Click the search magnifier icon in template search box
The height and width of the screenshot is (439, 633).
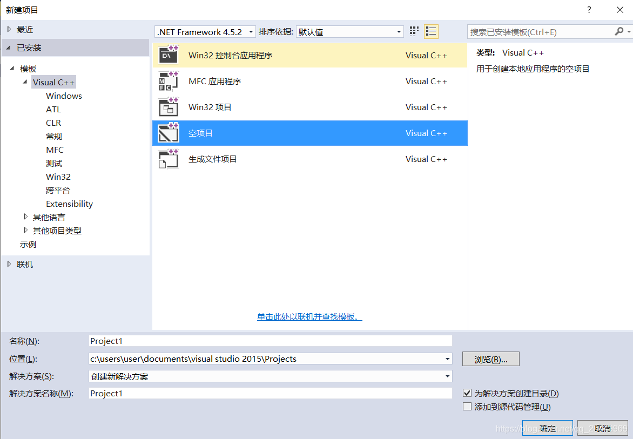tap(619, 32)
